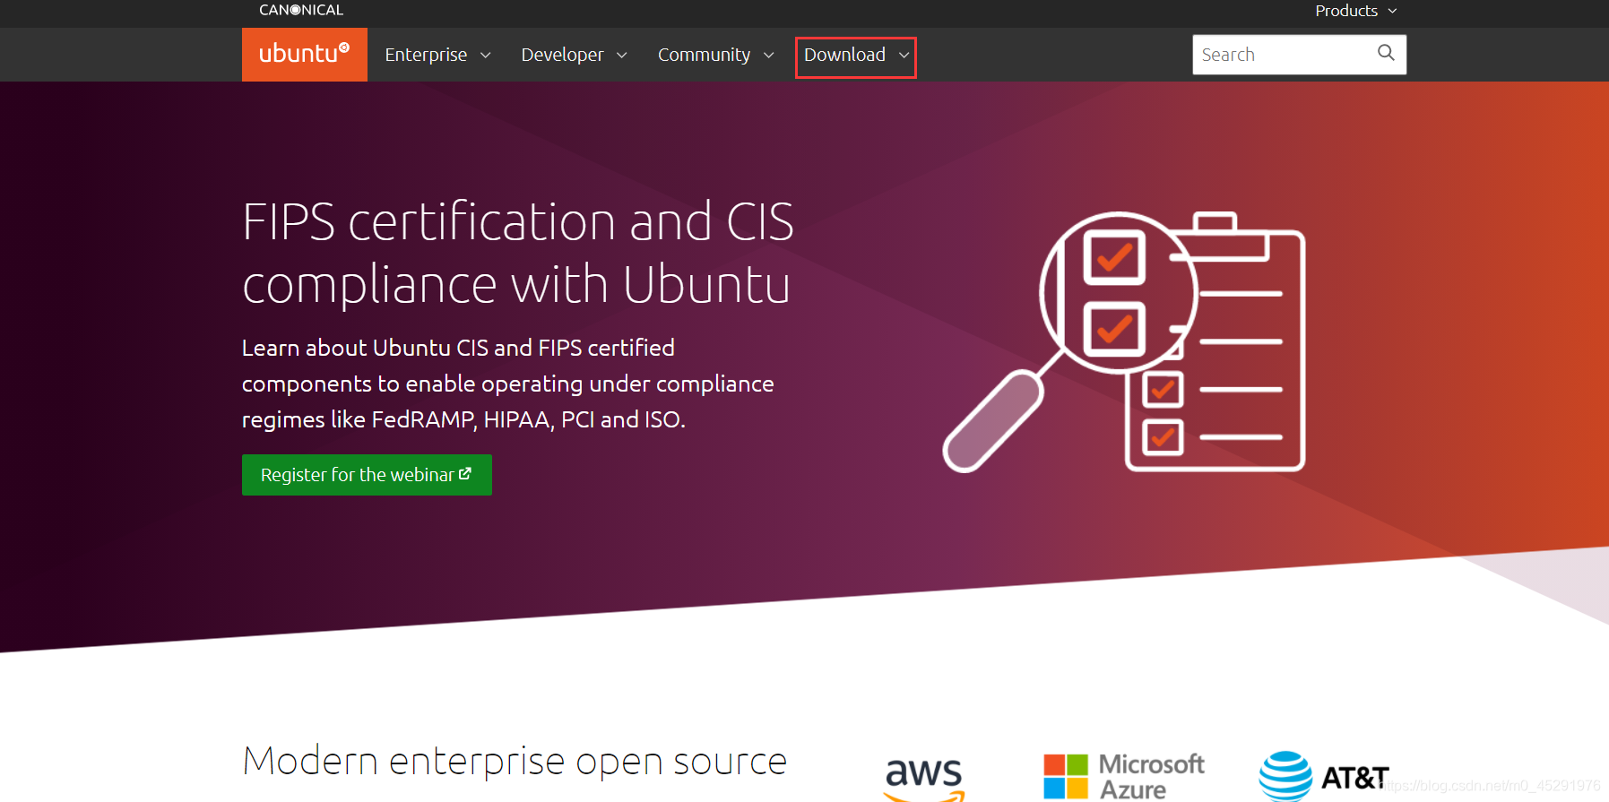Open the Enterprise menu
The image size is (1609, 802).
tap(438, 55)
